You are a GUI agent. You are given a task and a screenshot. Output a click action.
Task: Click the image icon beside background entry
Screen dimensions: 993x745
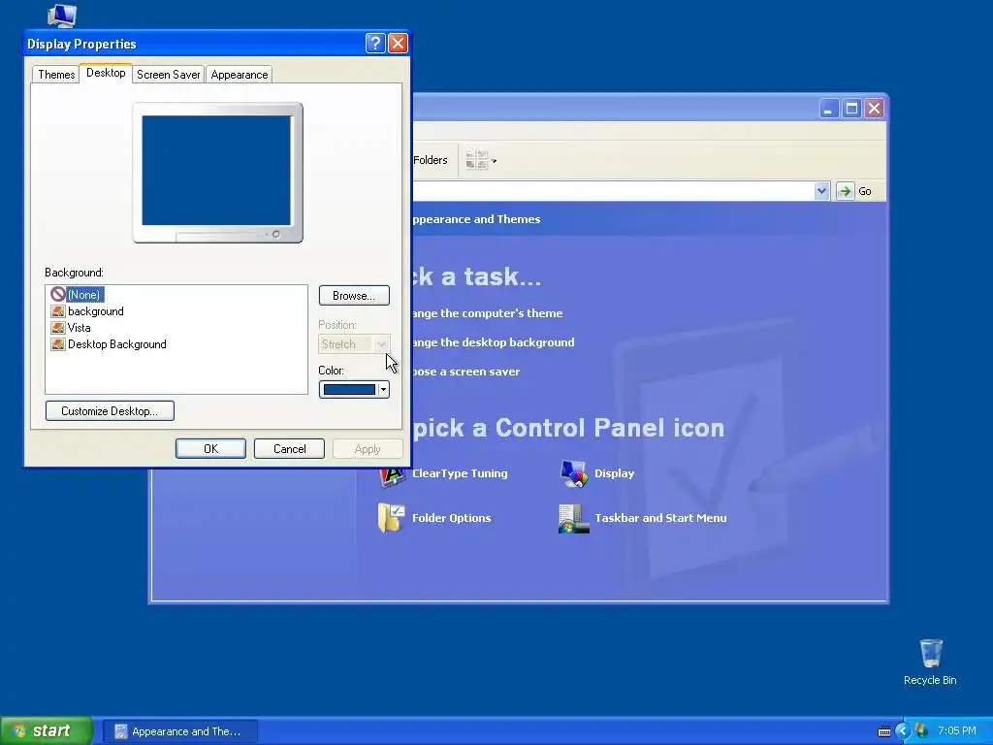[58, 311]
